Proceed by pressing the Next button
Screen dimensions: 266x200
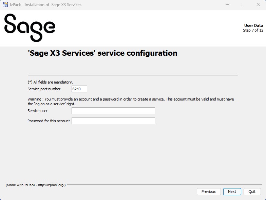point(232,192)
